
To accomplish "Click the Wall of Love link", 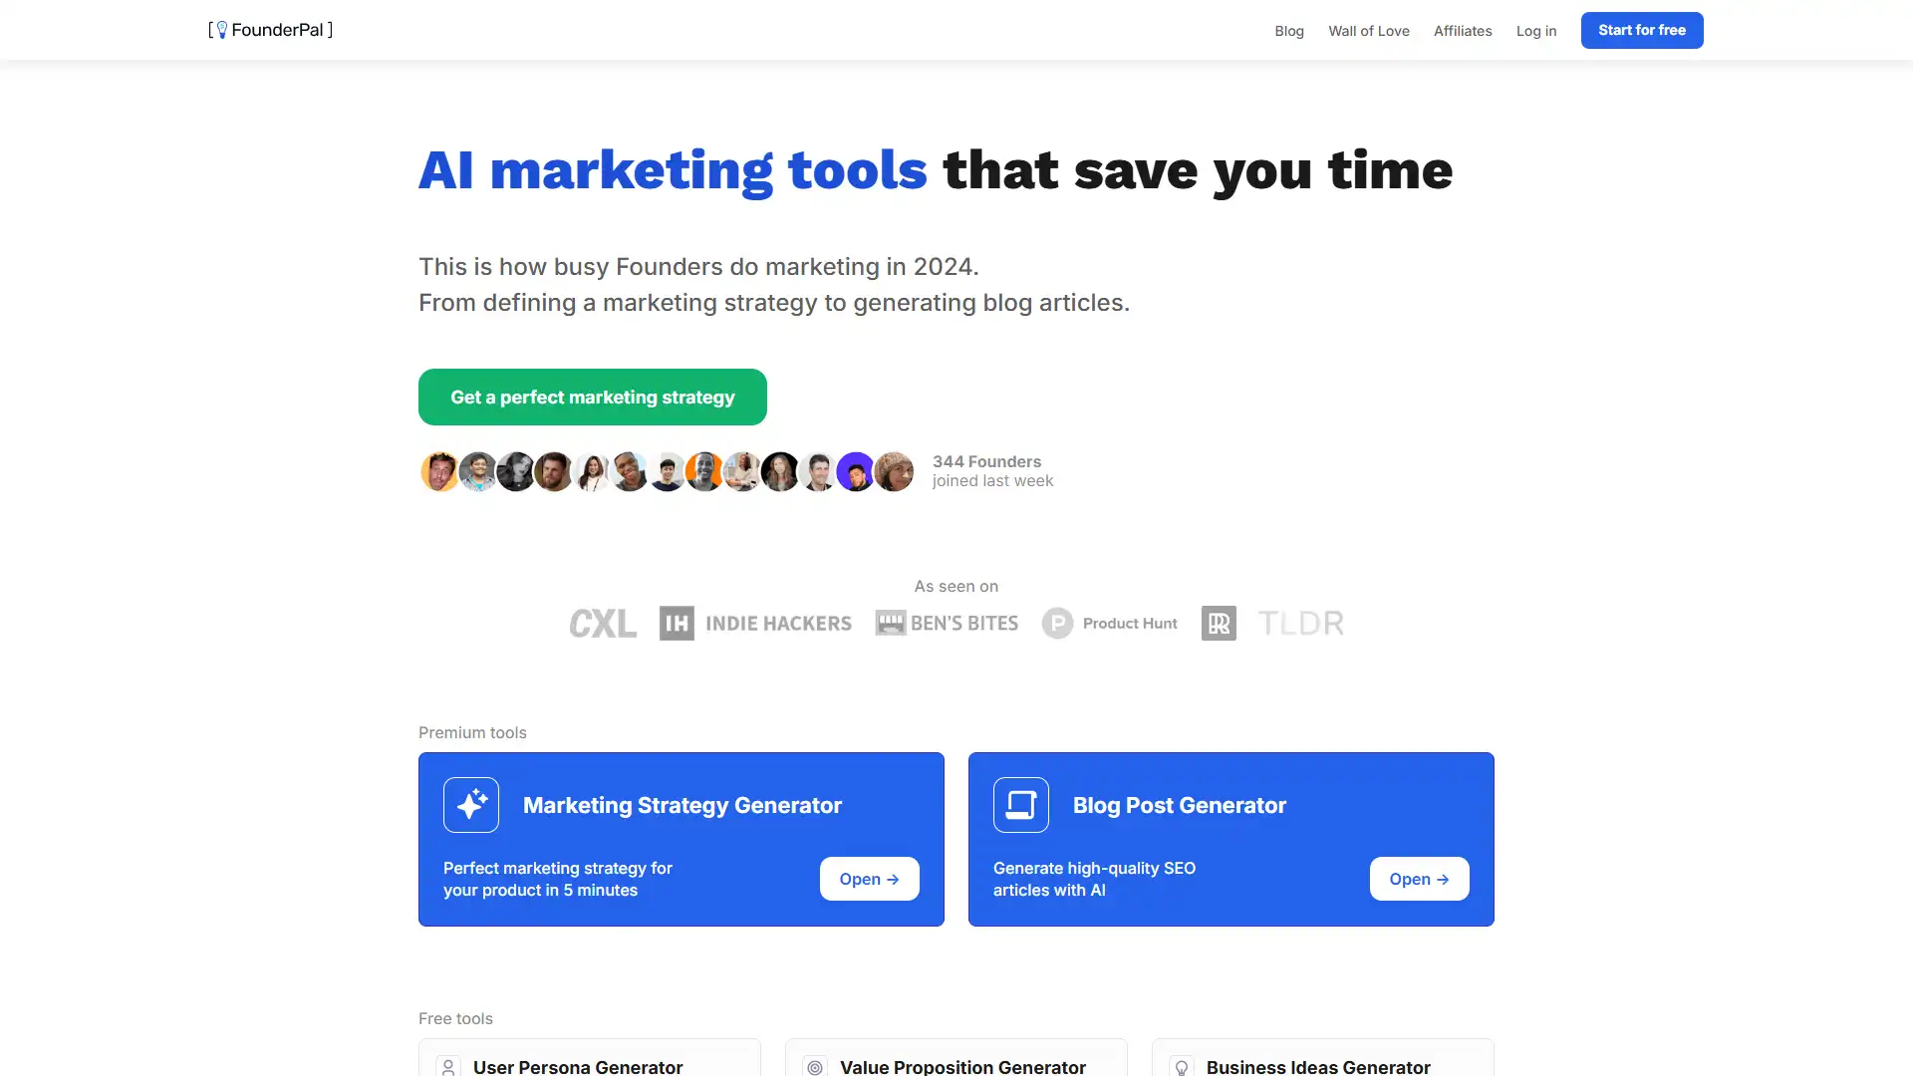I will [x=1368, y=29].
